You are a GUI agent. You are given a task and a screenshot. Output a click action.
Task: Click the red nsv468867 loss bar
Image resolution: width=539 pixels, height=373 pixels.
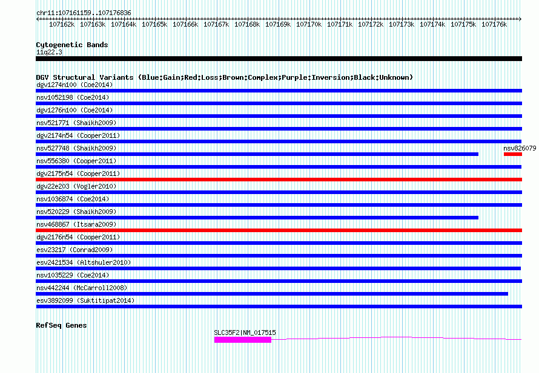coord(279,230)
